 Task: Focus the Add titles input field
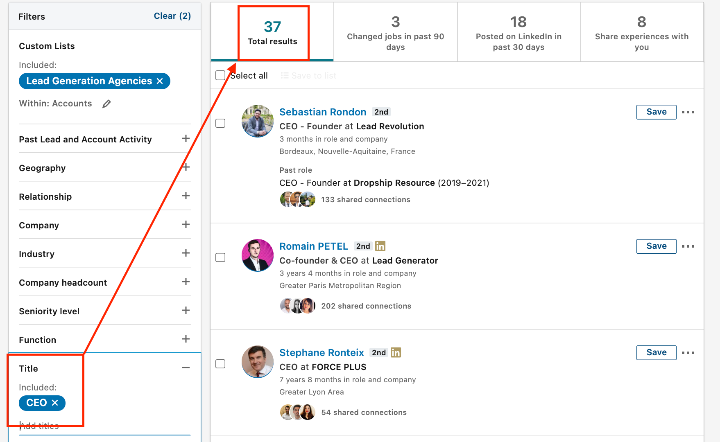105,426
